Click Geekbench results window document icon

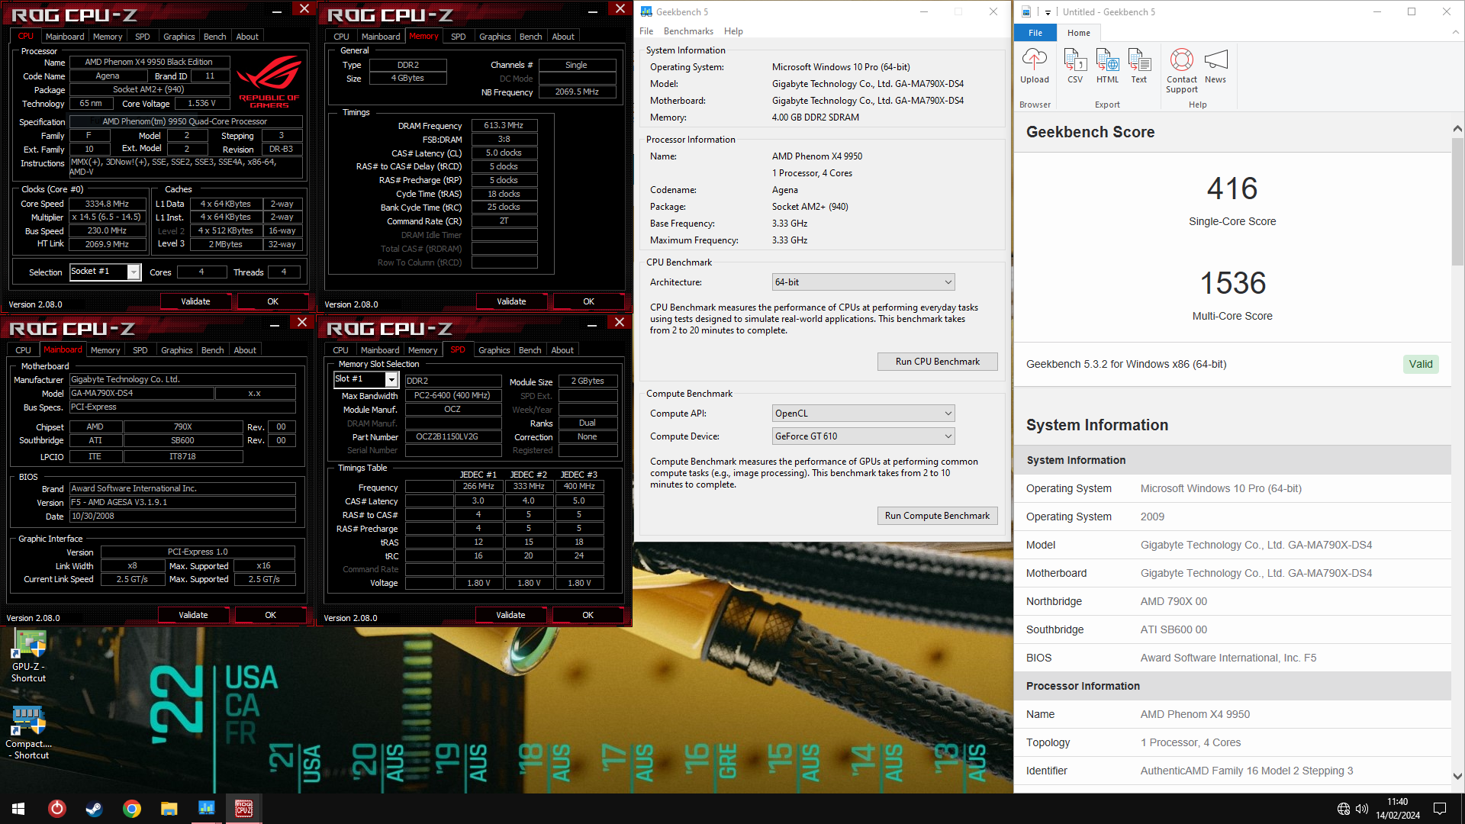[1026, 11]
